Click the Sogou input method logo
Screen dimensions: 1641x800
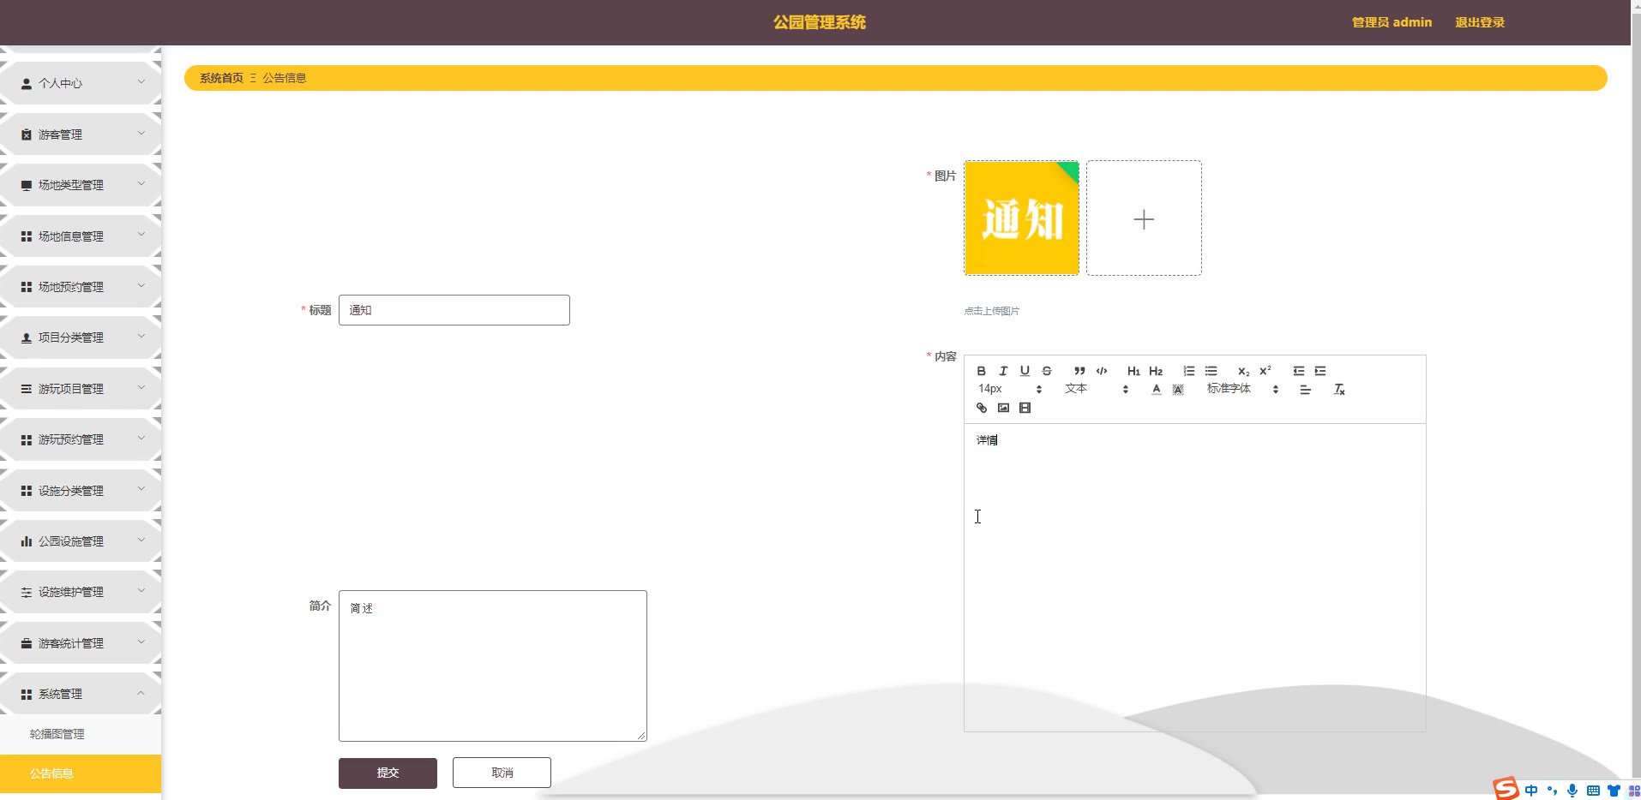click(1506, 789)
